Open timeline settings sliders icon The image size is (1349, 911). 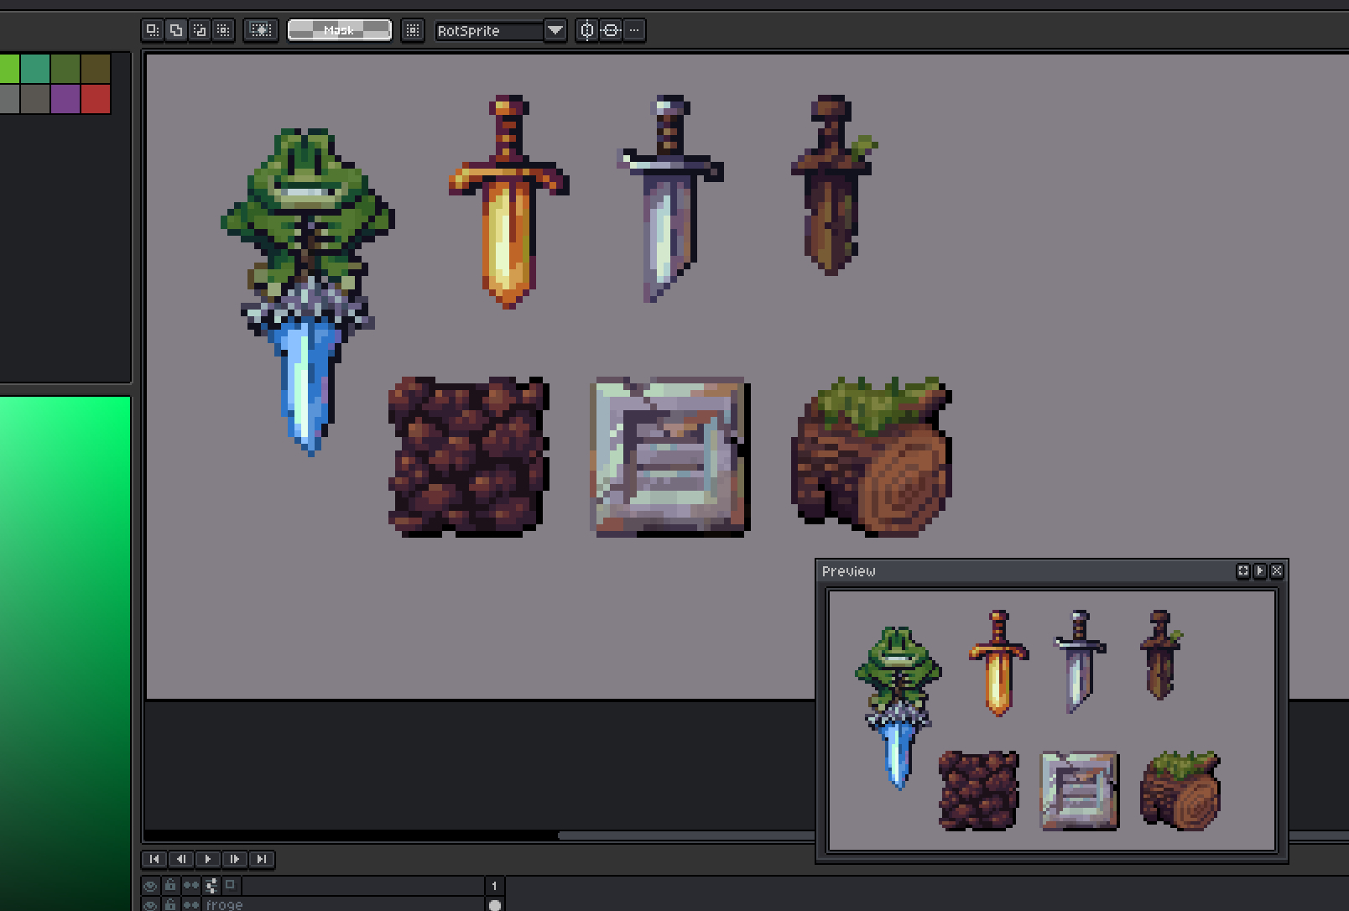pyautogui.click(x=211, y=885)
